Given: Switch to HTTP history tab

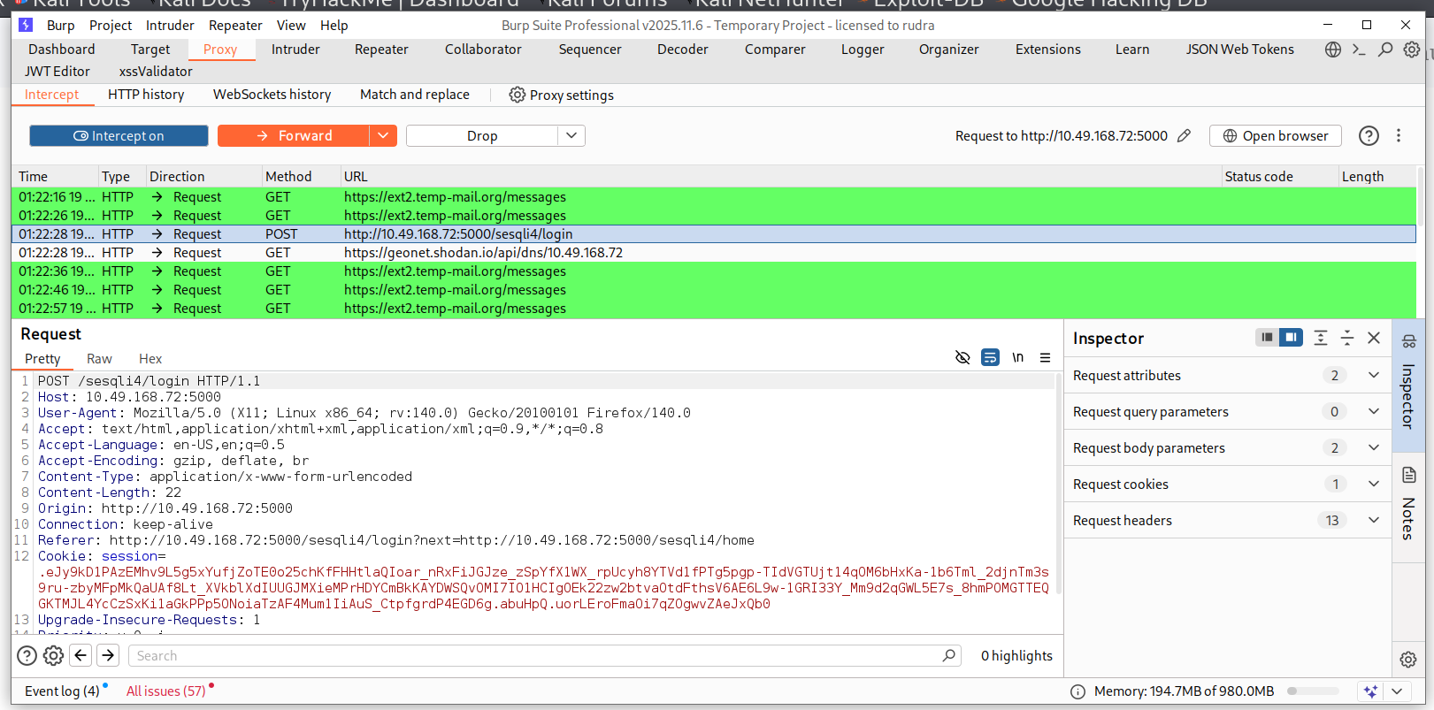Looking at the screenshot, I should tap(146, 94).
